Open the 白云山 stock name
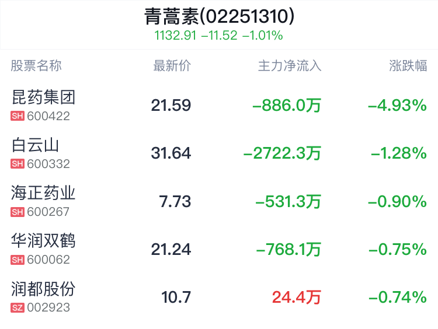438x329 pixels. (36, 145)
